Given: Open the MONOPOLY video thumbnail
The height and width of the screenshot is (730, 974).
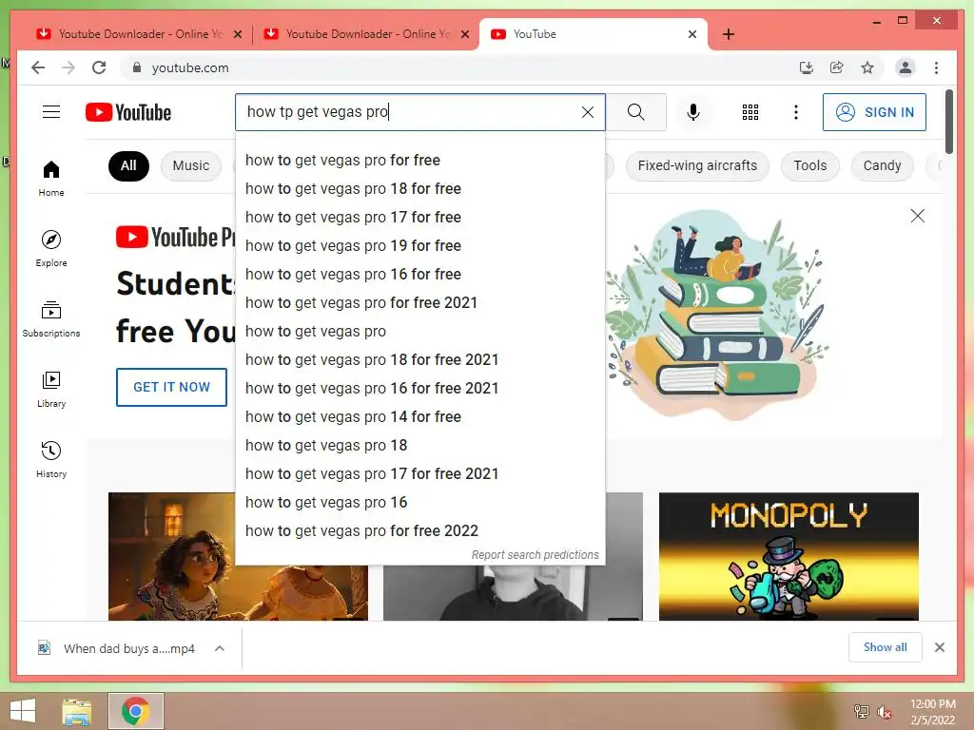Looking at the screenshot, I should (789, 557).
